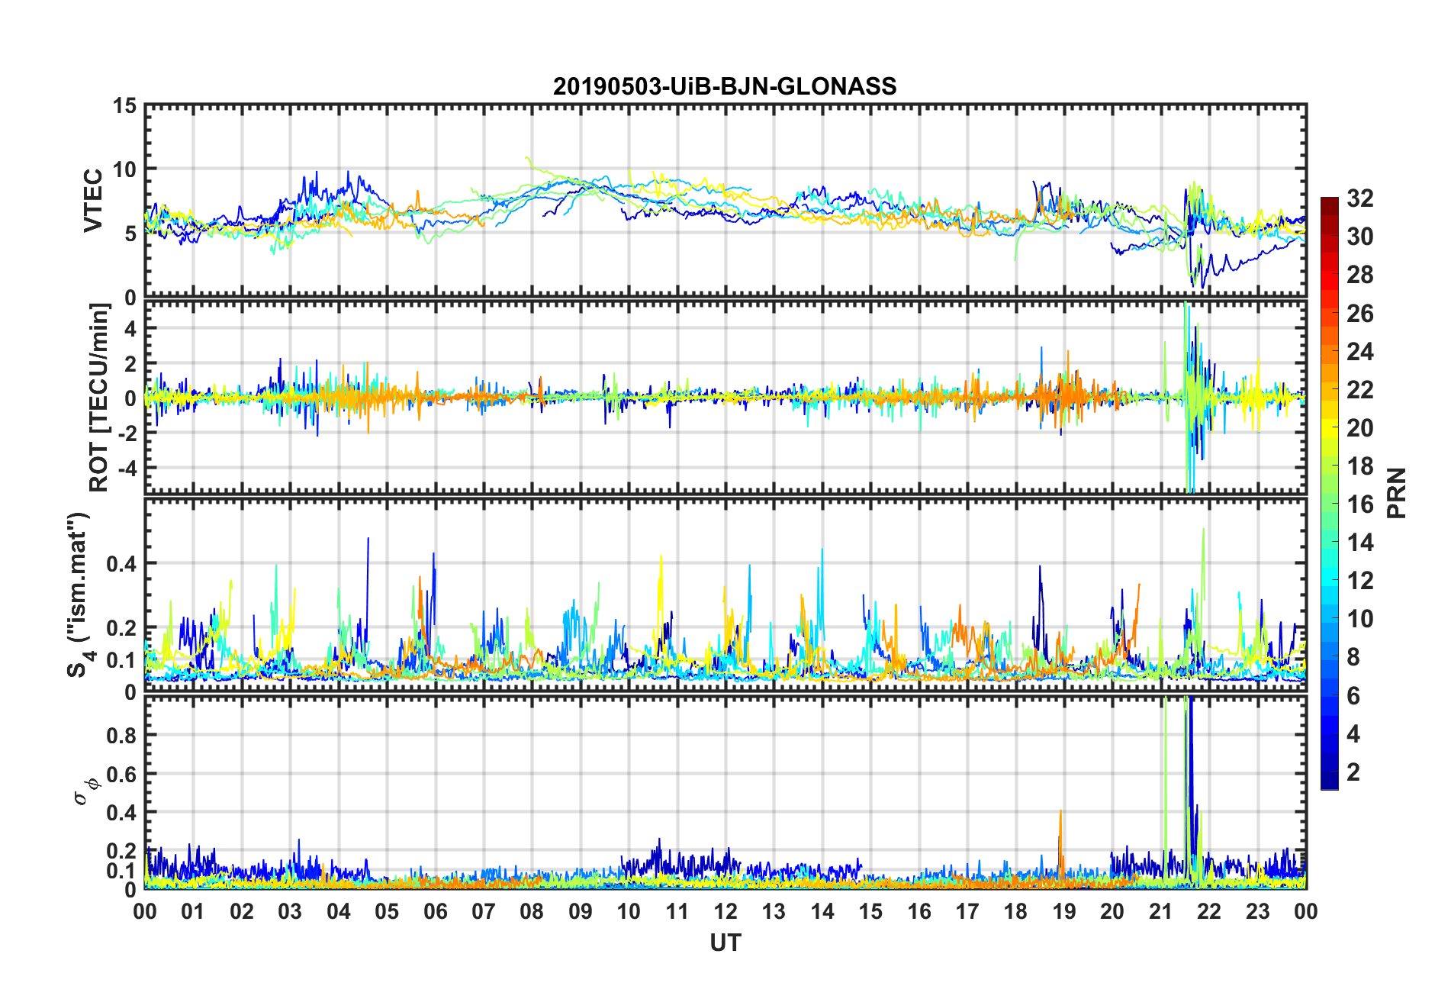
Task: Click the sigma-phi plot panel
Action: point(725,793)
